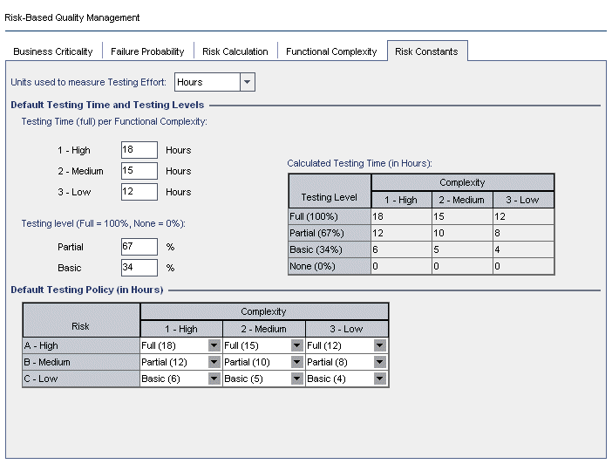Image resolution: width=612 pixels, height=464 pixels.
Task: Expand A - High risk, 1 - High complexity dropdown
Action: click(x=214, y=345)
